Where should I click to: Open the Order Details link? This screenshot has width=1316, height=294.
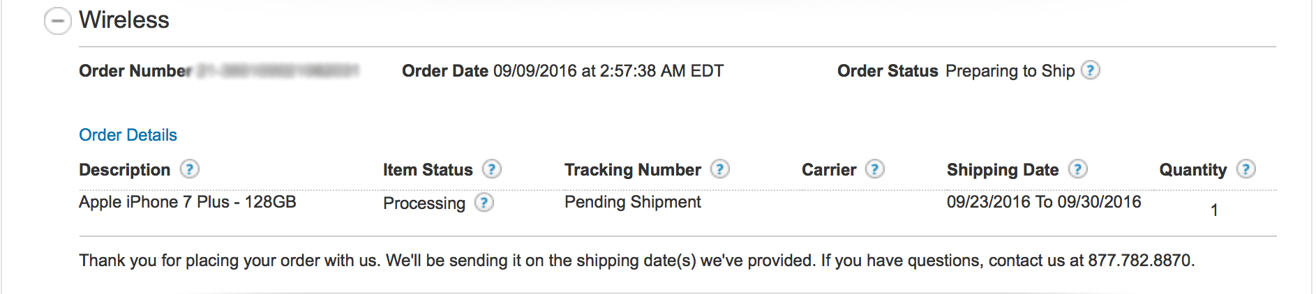(x=128, y=135)
